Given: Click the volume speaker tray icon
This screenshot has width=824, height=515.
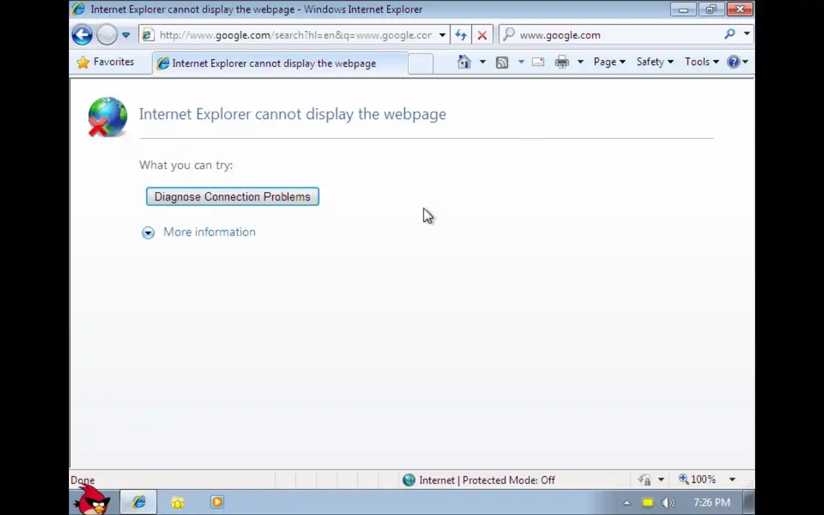Looking at the screenshot, I should click(x=668, y=503).
